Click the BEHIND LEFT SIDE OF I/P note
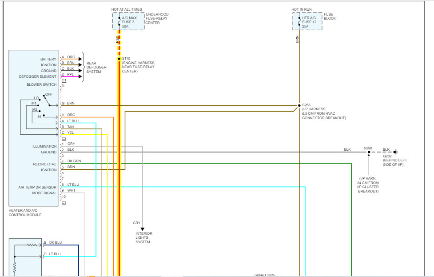 click(x=395, y=162)
